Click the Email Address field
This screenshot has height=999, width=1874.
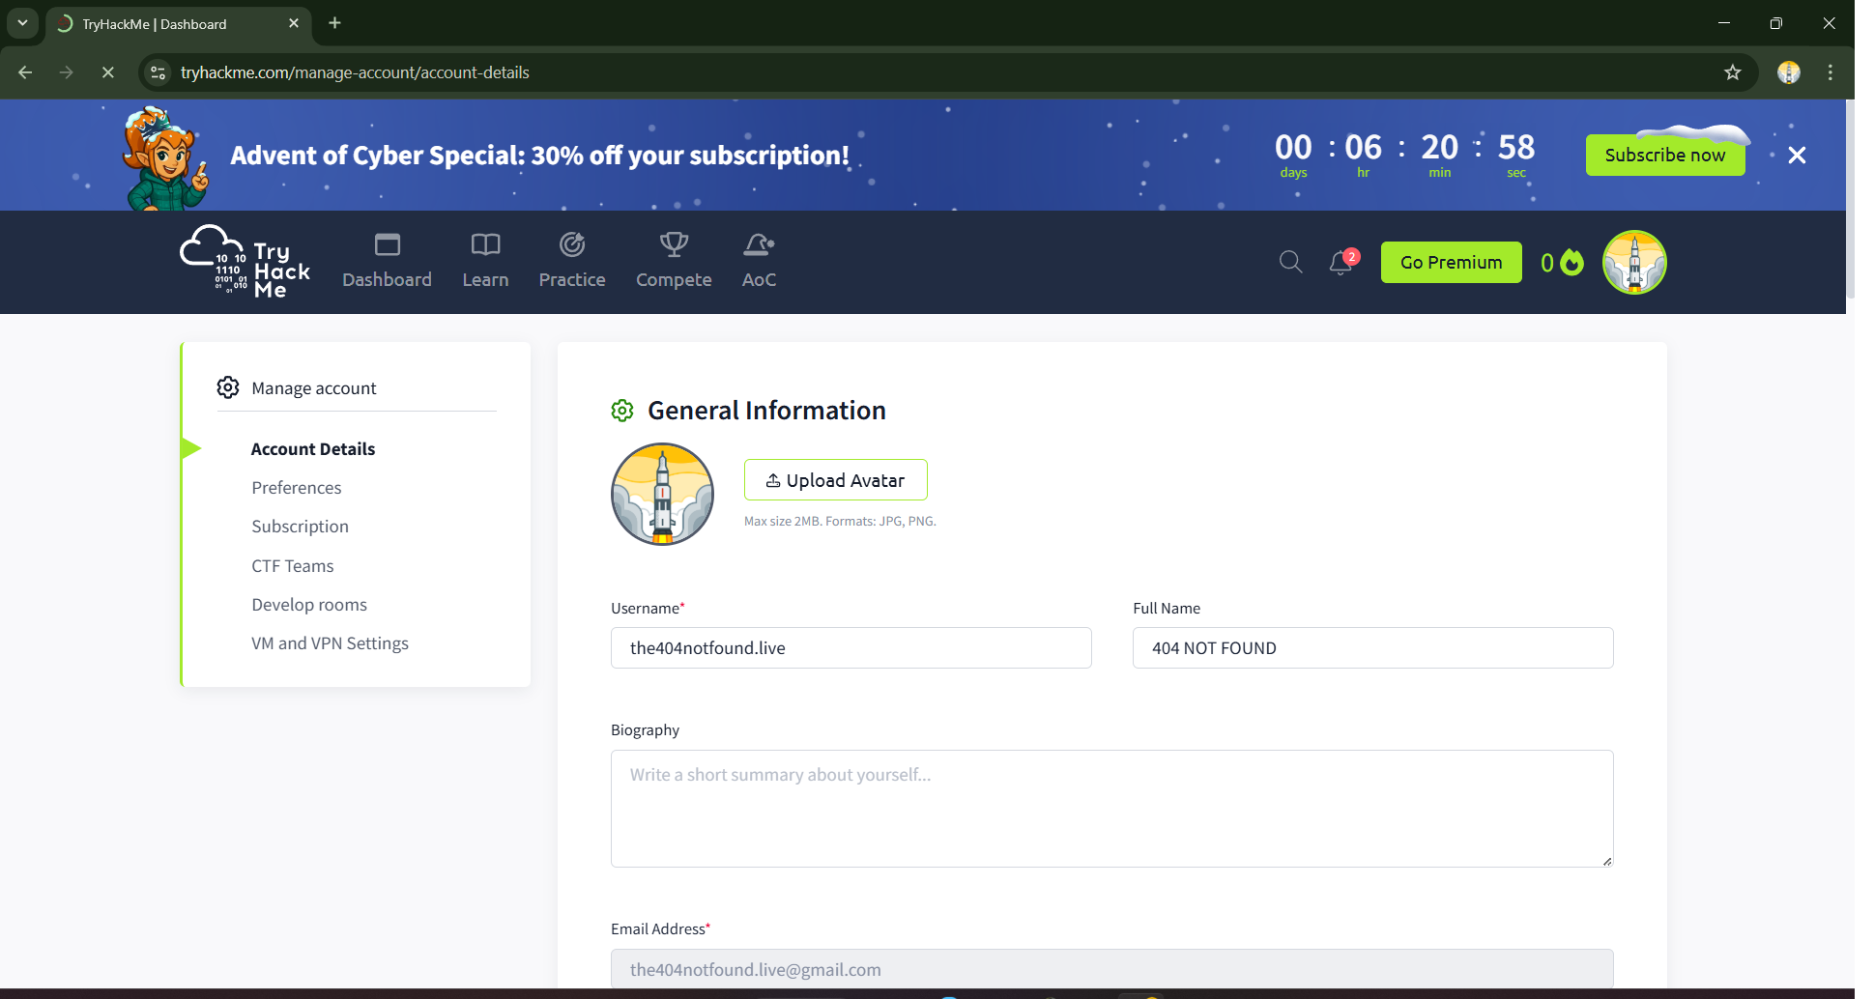1112,969
